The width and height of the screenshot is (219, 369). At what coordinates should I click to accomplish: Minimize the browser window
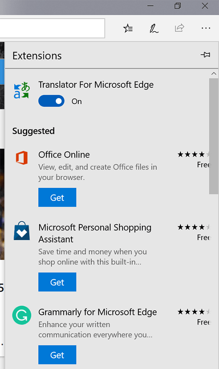pyautogui.click(x=150, y=6)
